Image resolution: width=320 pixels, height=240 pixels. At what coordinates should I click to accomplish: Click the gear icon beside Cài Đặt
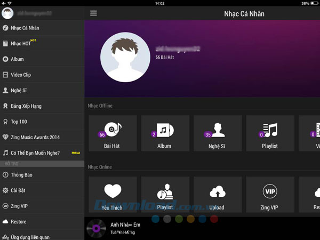[x=5, y=190]
